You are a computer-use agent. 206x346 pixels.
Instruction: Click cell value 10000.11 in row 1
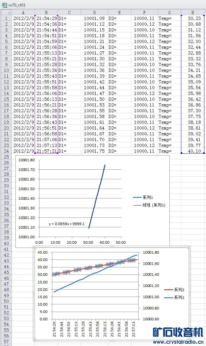tap(144, 18)
